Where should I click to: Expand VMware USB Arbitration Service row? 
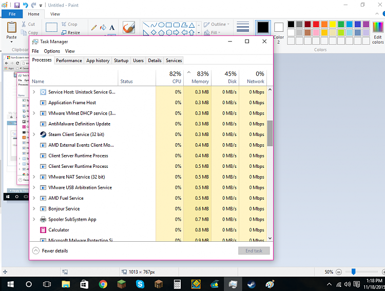[x=34, y=187]
